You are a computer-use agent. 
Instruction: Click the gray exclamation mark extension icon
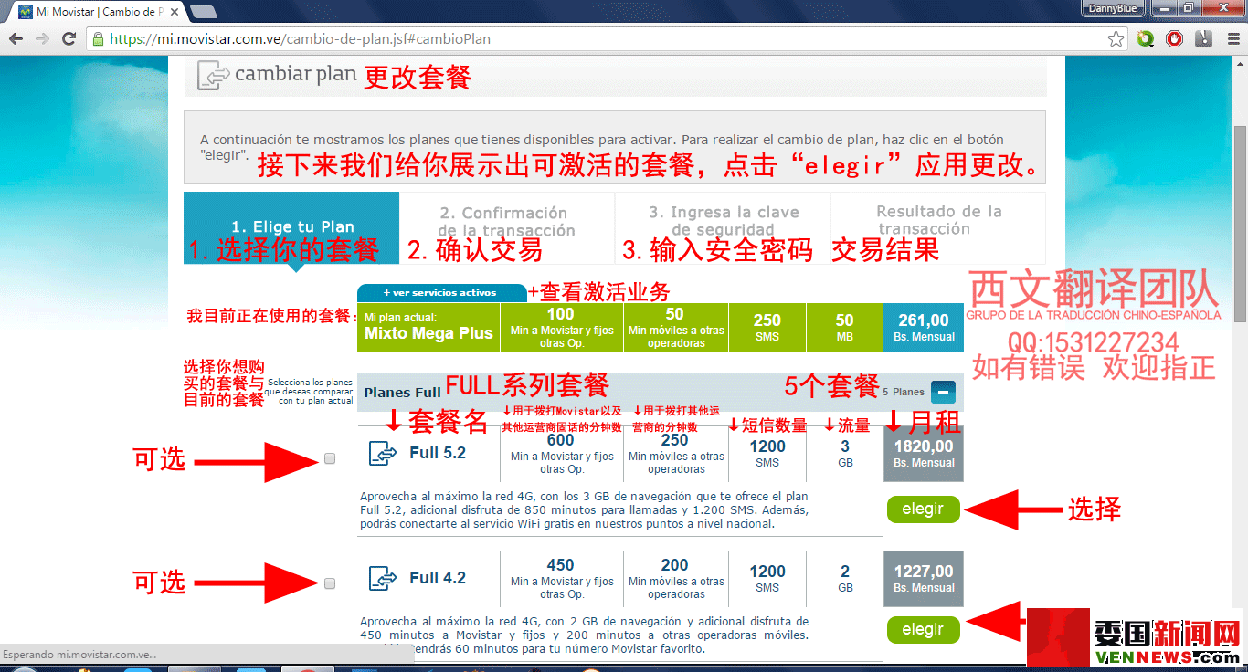(x=1204, y=39)
